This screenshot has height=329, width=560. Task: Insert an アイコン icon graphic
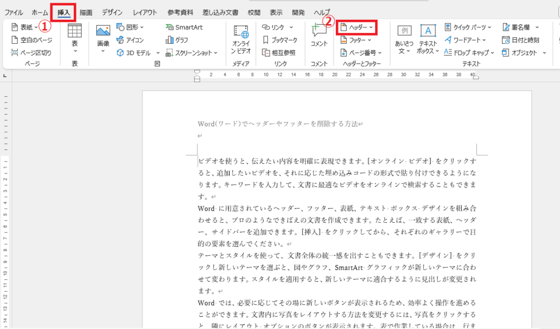tap(130, 40)
